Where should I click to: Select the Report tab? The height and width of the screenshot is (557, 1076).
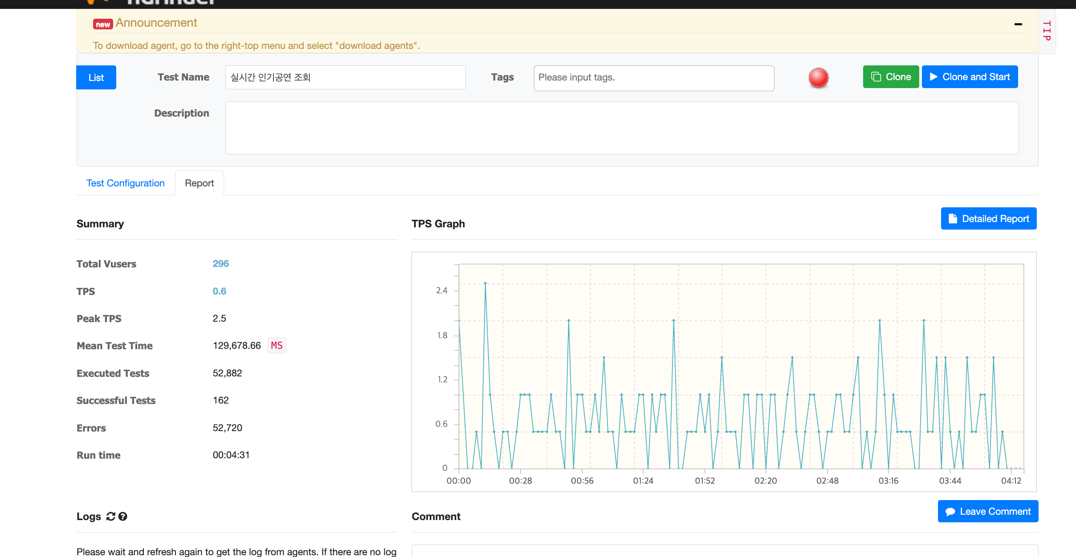199,183
